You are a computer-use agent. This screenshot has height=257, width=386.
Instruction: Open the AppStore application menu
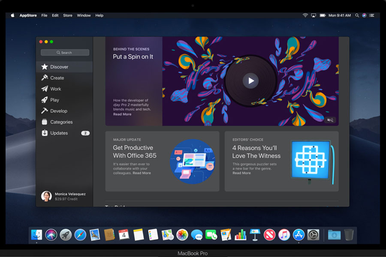[28, 15]
